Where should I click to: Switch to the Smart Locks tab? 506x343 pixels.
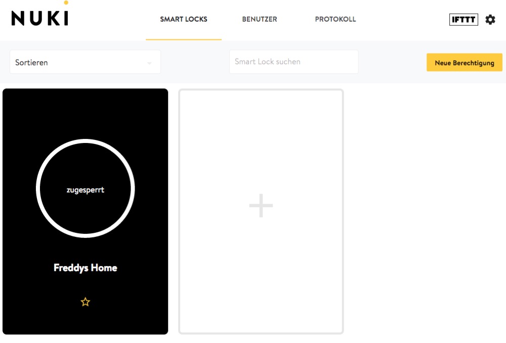(x=184, y=19)
